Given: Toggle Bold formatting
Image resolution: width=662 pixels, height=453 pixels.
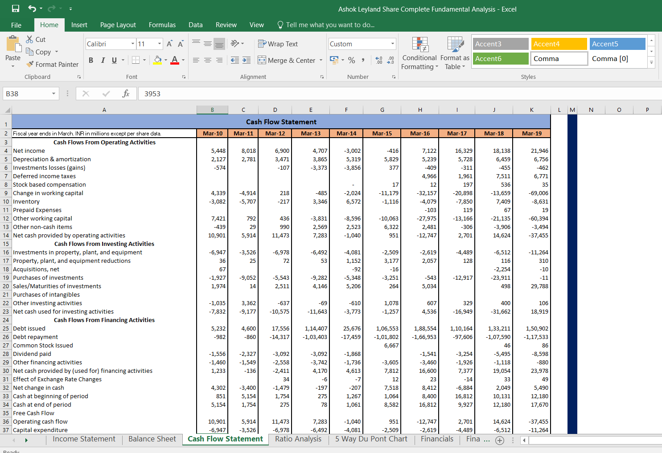Looking at the screenshot, I should click(91, 60).
